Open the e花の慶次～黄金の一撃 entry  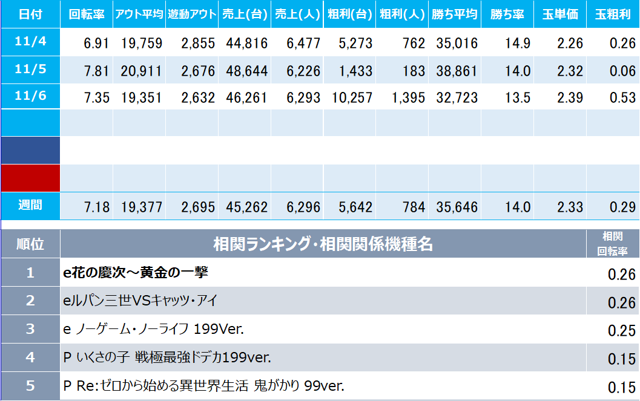coord(136,273)
